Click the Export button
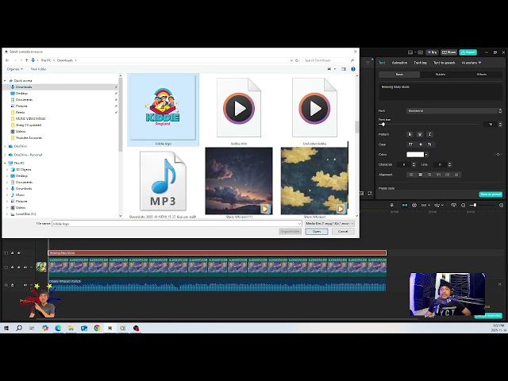 468,52
